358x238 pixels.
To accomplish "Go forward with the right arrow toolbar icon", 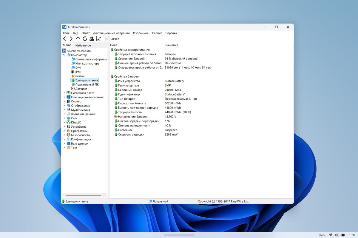I will pyautogui.click(x=71, y=39).
